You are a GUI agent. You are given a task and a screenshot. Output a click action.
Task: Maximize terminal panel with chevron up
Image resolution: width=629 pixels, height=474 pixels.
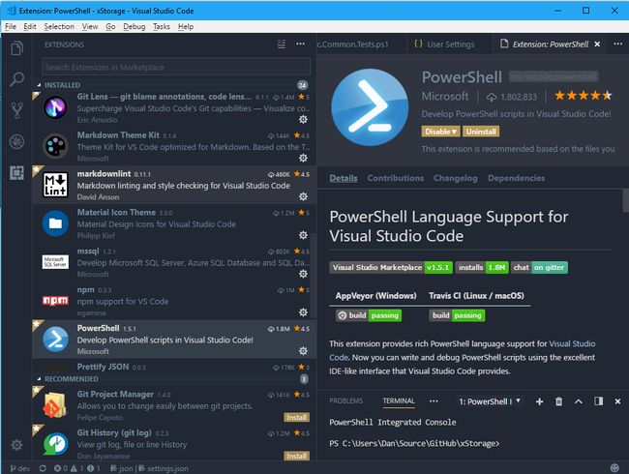coord(579,401)
